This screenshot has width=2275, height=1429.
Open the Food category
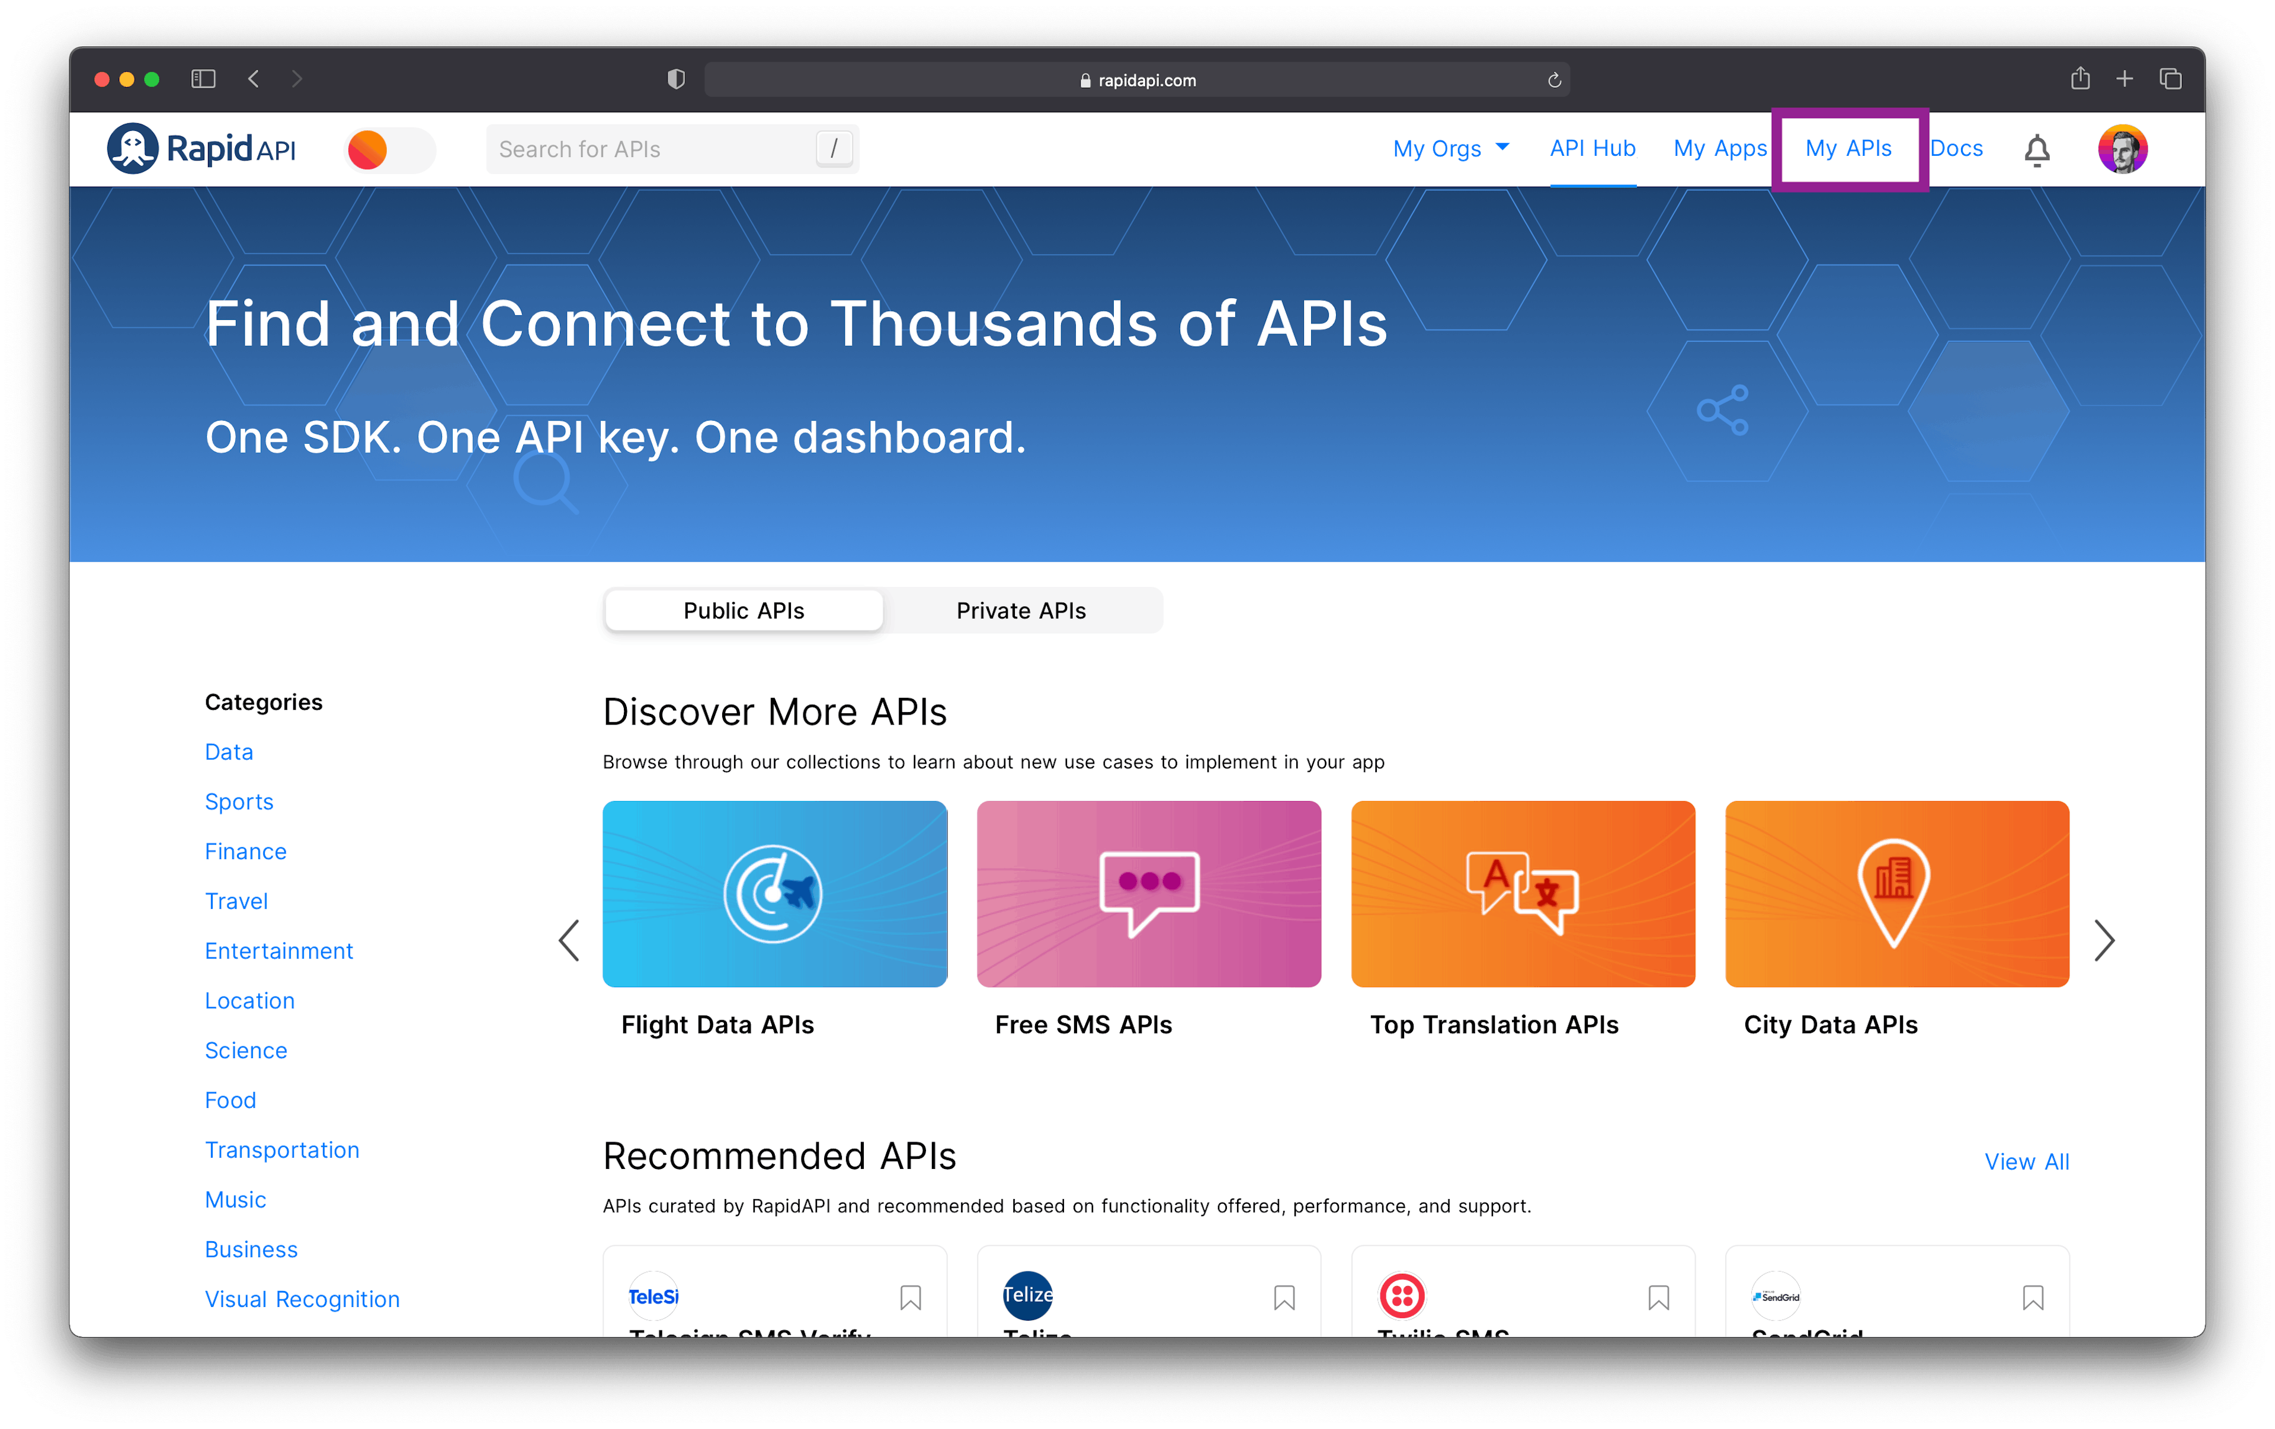click(230, 1100)
